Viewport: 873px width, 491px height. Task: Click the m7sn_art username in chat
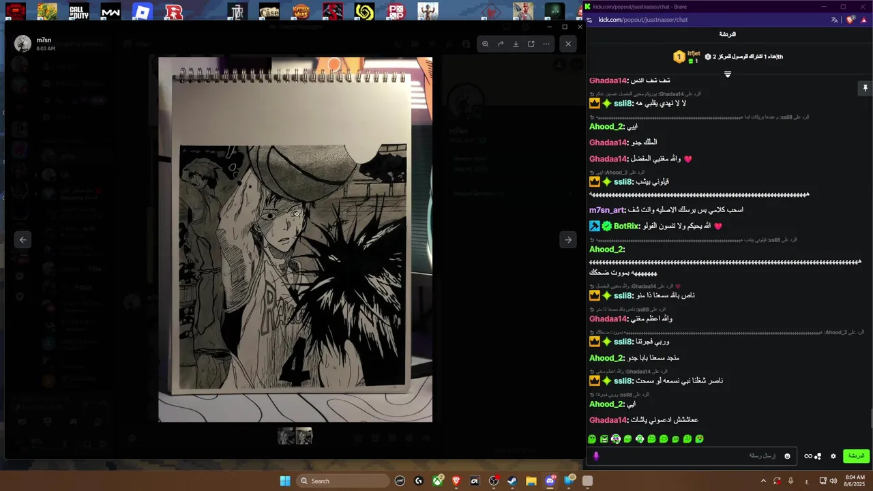click(x=607, y=210)
